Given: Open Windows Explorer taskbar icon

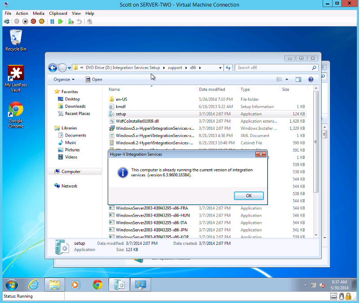Looking at the screenshot, I should (54, 285).
